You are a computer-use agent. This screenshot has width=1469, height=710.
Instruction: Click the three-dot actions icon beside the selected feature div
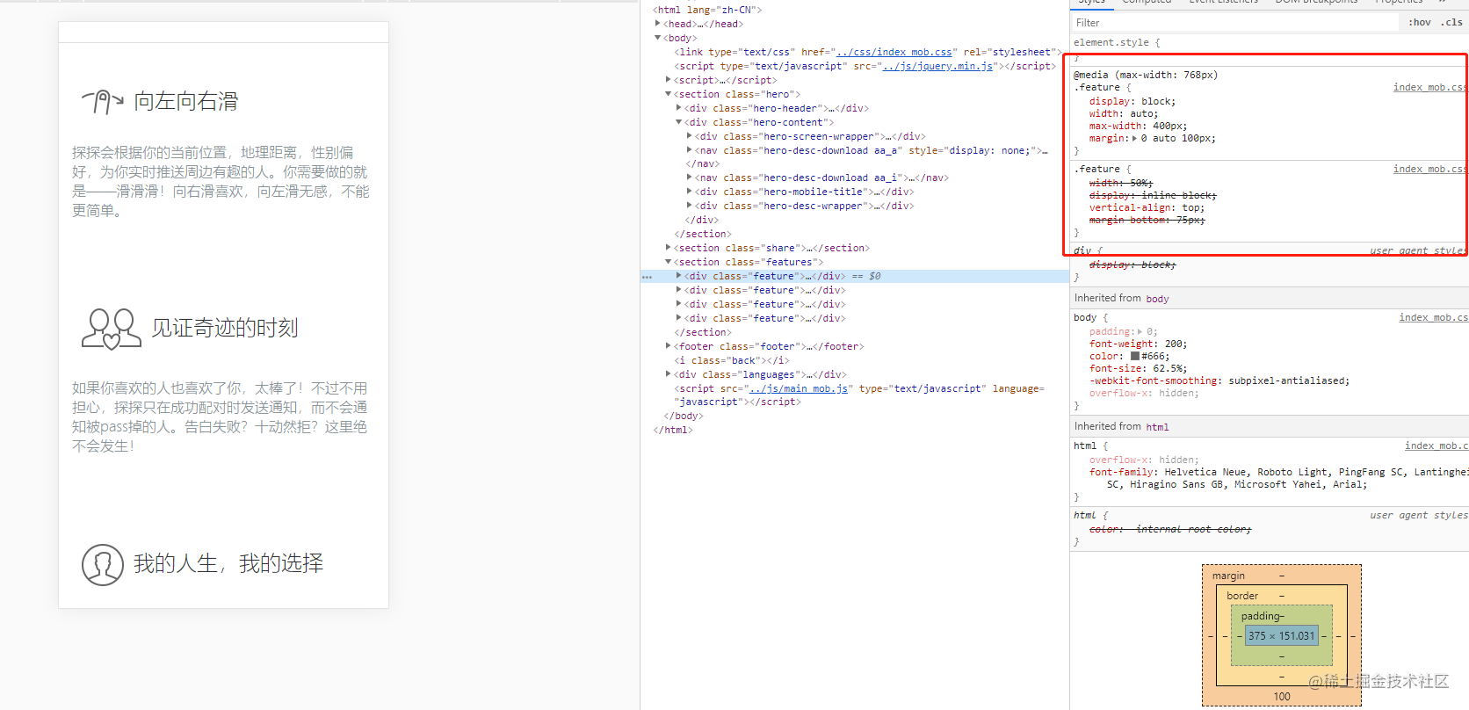(648, 277)
